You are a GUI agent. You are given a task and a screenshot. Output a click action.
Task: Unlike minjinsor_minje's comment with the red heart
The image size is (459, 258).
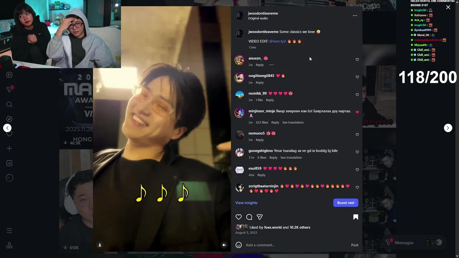tap(357, 112)
